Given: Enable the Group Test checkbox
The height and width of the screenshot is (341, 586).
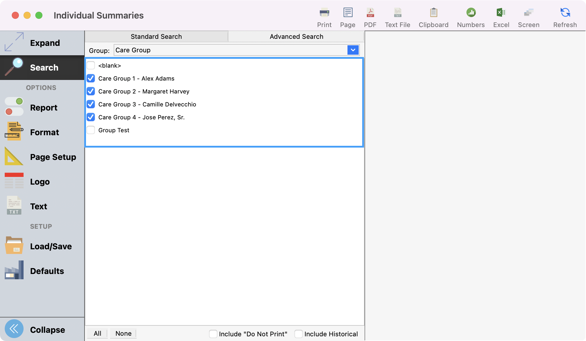Looking at the screenshot, I should (x=91, y=130).
